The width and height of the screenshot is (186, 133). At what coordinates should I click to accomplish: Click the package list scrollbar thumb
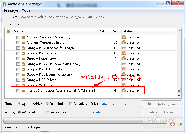(179, 91)
